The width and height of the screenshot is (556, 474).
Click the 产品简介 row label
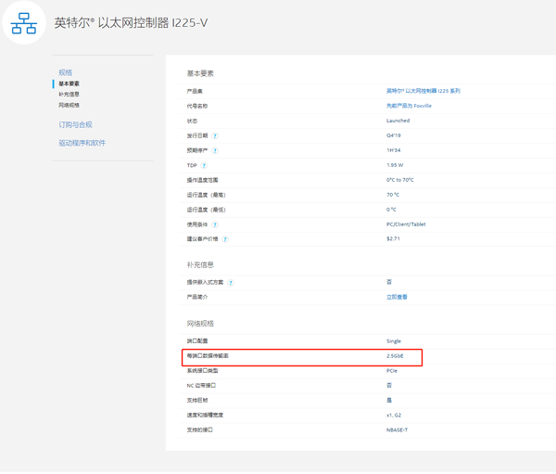tap(197, 298)
